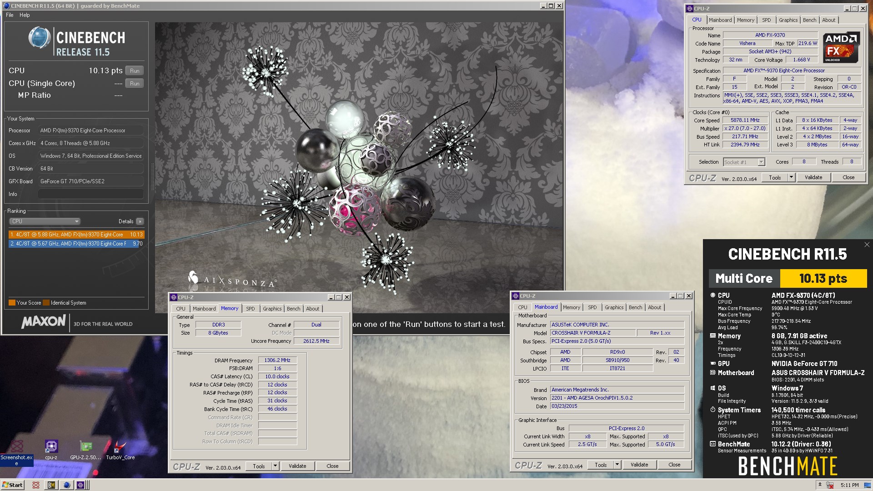Click the show desktop tray icon

coord(868,485)
